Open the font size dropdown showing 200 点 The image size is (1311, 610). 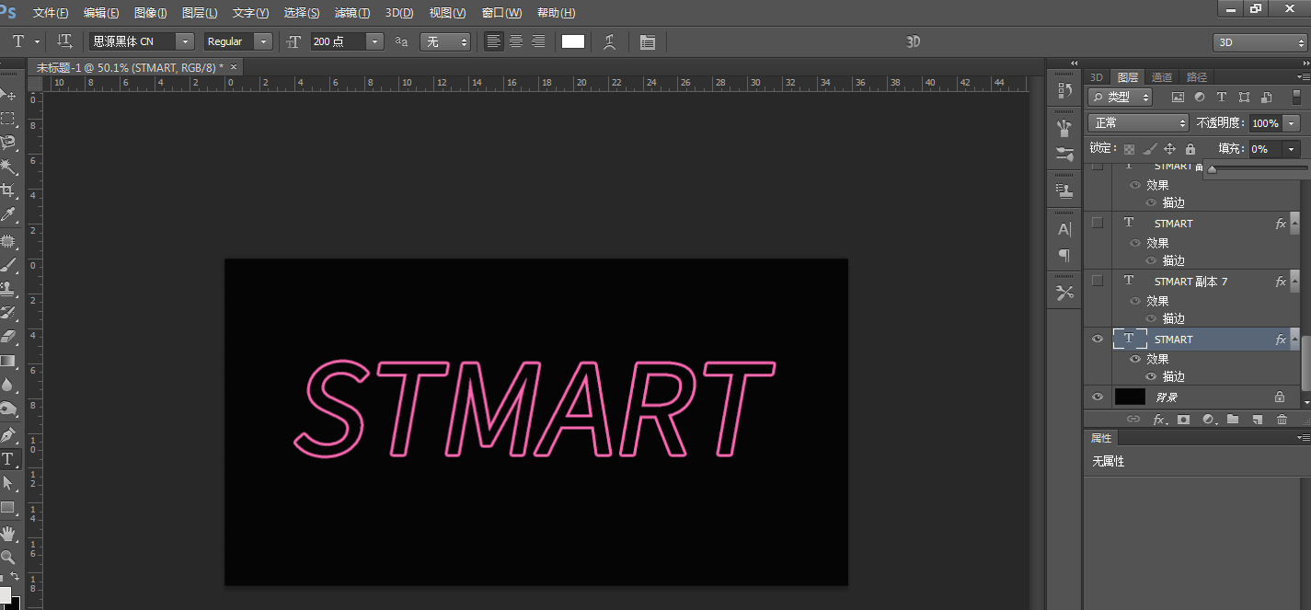pos(374,41)
